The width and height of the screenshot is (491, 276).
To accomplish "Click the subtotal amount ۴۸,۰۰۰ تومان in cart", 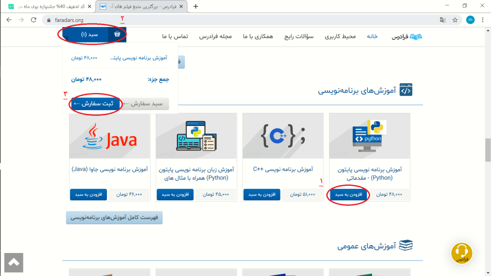I will tap(86, 80).
